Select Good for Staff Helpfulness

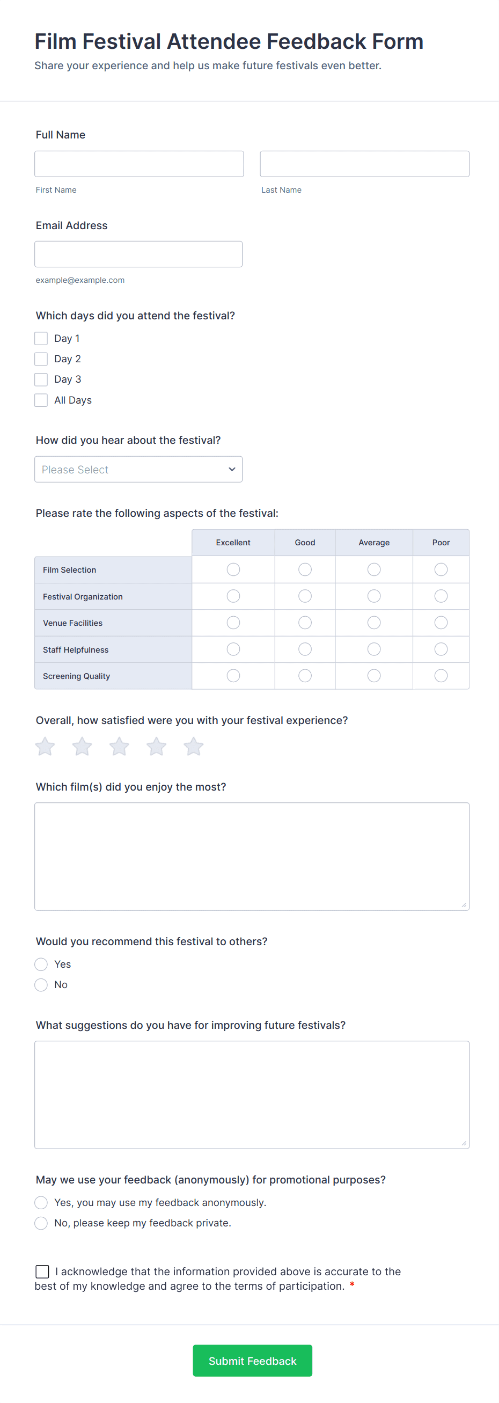pyautogui.click(x=305, y=649)
